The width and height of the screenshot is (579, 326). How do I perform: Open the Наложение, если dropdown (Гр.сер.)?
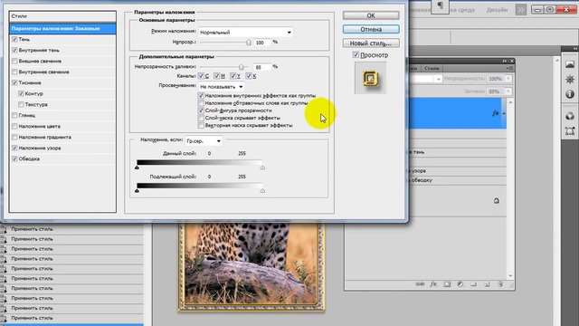(x=204, y=141)
